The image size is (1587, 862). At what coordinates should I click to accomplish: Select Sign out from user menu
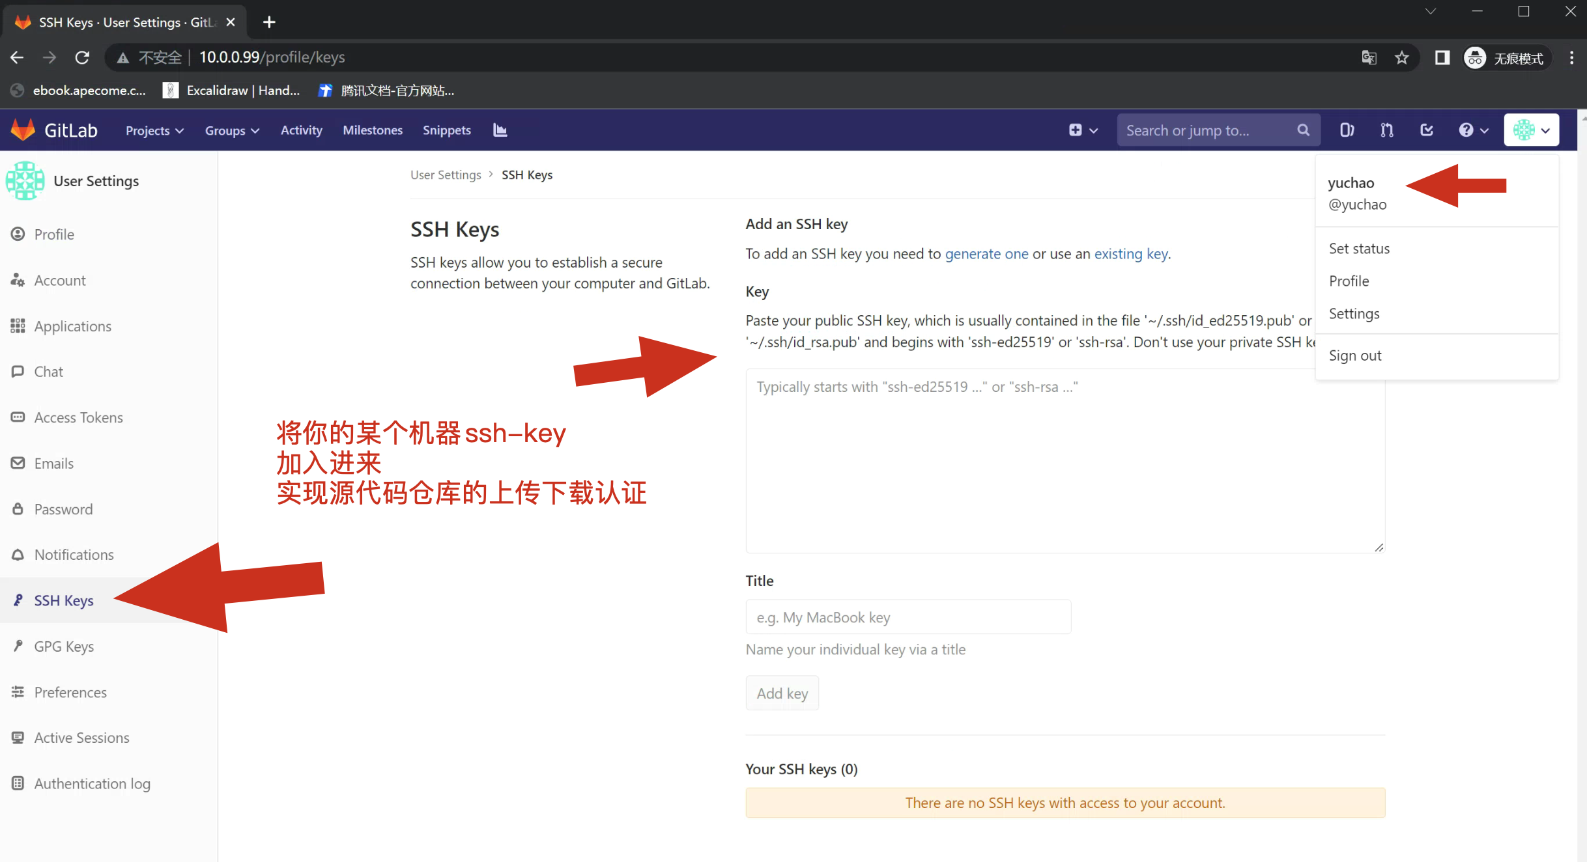pyautogui.click(x=1355, y=355)
